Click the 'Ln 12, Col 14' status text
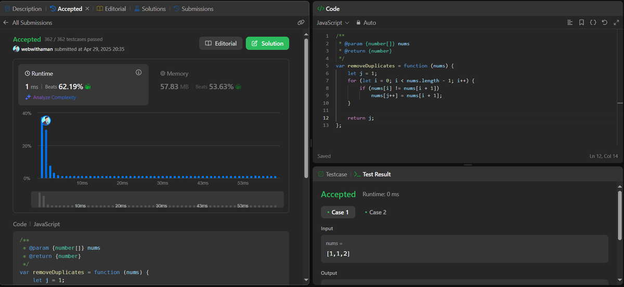 (x=604, y=156)
